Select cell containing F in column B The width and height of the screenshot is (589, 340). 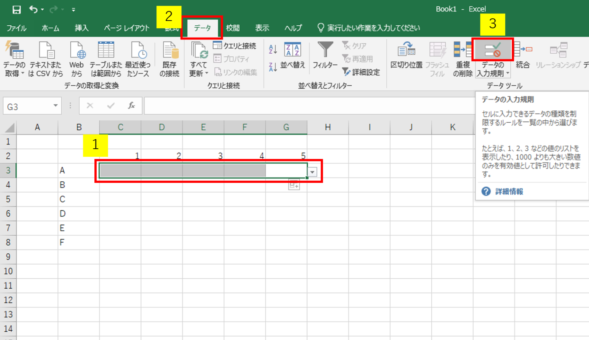click(79, 243)
